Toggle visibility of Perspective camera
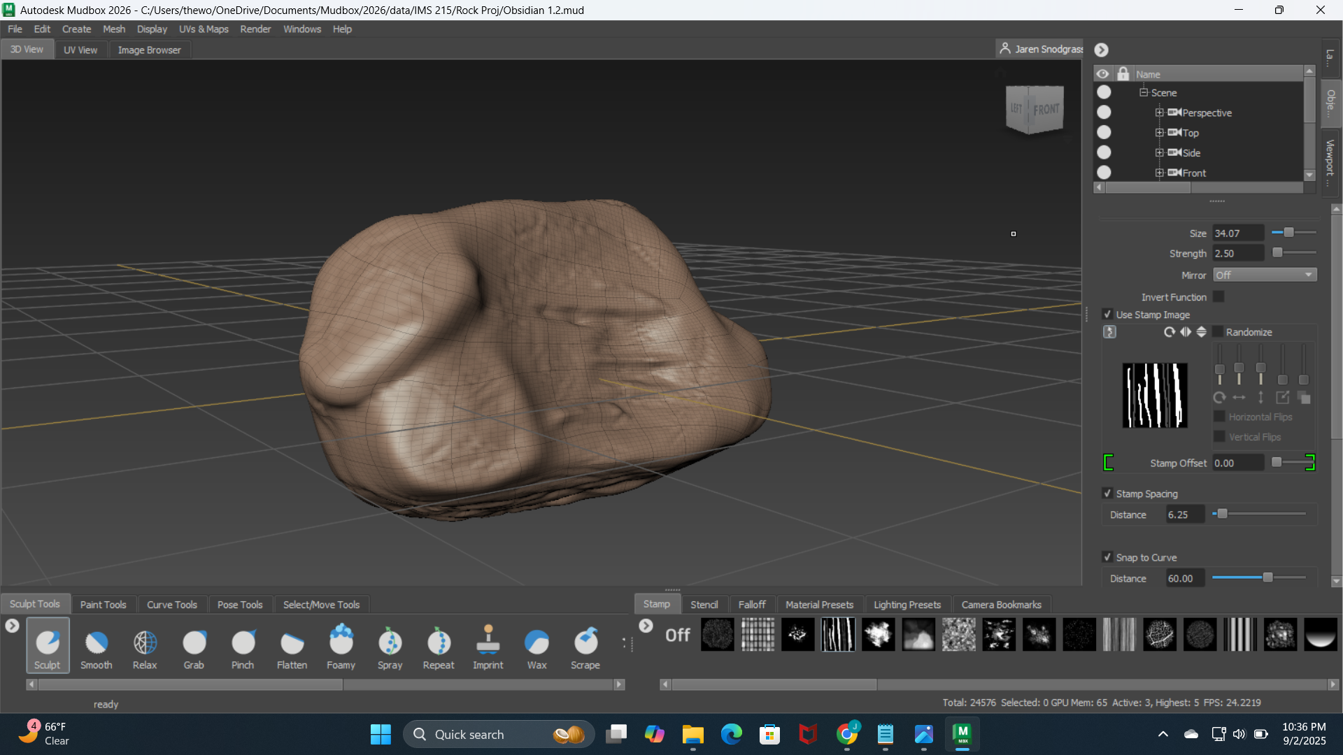This screenshot has height=755, width=1343. pos(1104,113)
